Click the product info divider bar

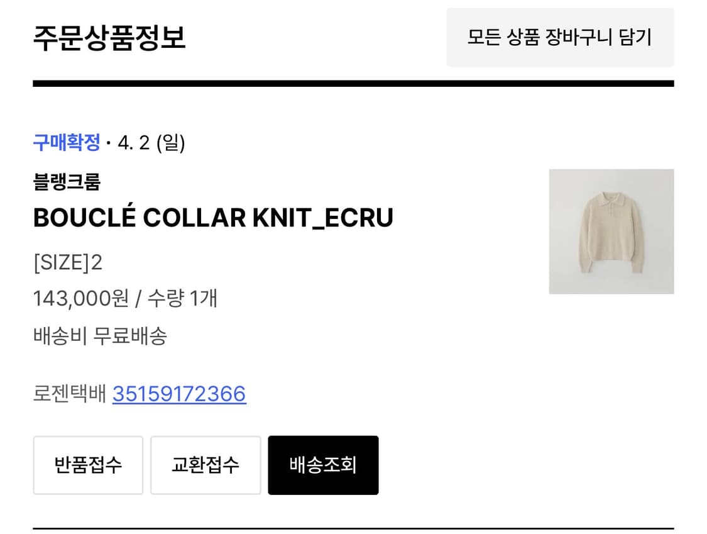click(x=353, y=81)
